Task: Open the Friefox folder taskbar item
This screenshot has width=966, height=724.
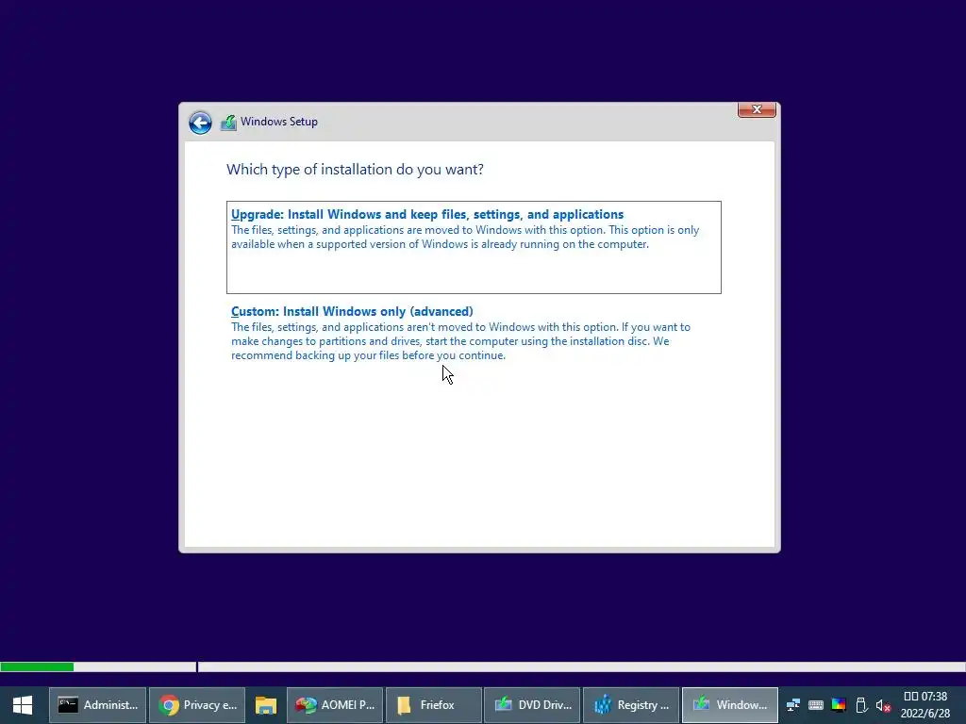Action: [434, 705]
